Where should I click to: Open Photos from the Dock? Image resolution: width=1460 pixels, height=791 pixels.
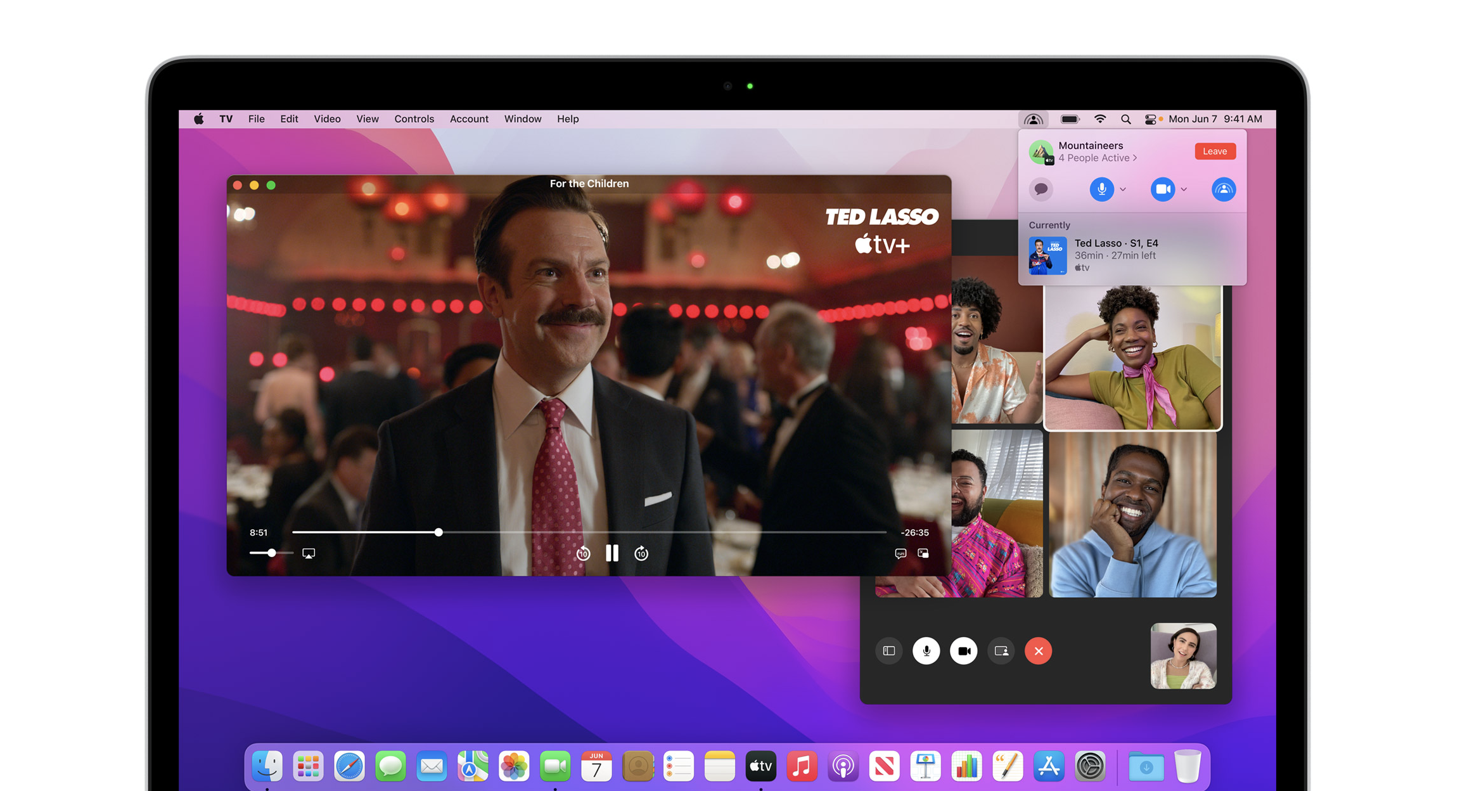pos(514,766)
